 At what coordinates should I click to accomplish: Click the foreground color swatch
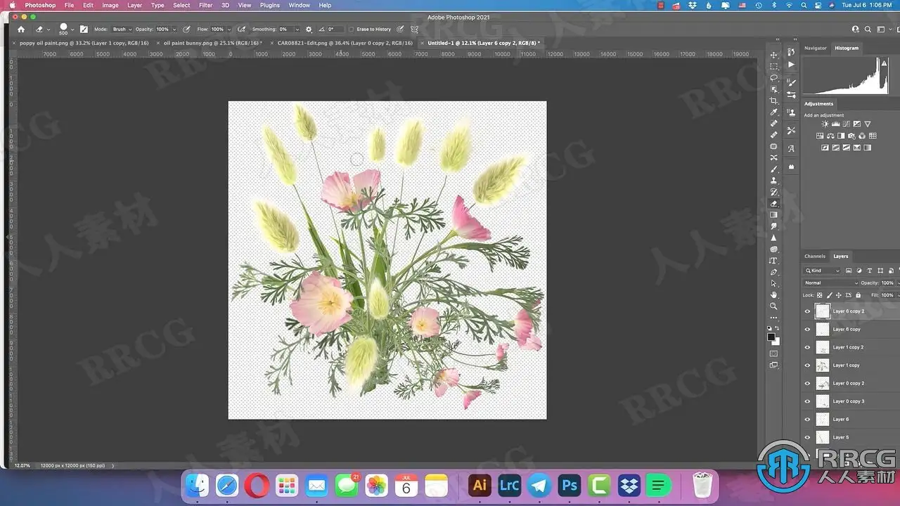tap(771, 337)
